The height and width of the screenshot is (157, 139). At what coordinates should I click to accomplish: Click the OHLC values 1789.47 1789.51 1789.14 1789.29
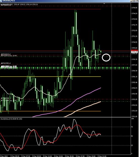point(26,5)
